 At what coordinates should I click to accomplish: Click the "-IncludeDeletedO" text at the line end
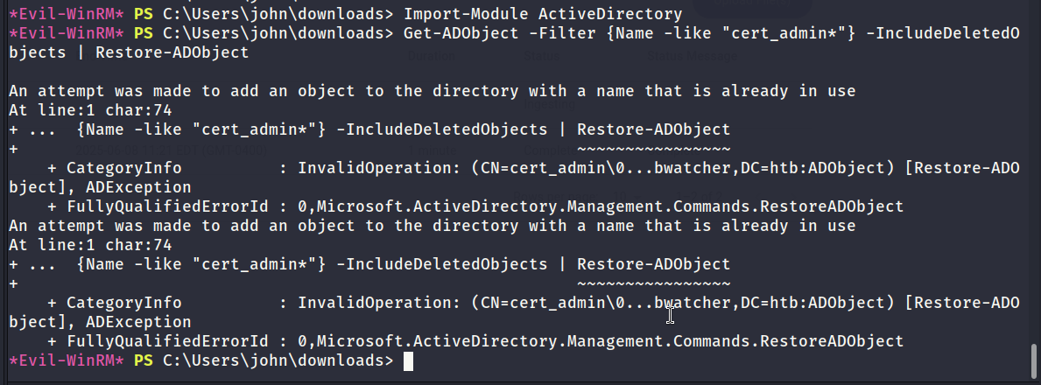pyautogui.click(x=944, y=33)
